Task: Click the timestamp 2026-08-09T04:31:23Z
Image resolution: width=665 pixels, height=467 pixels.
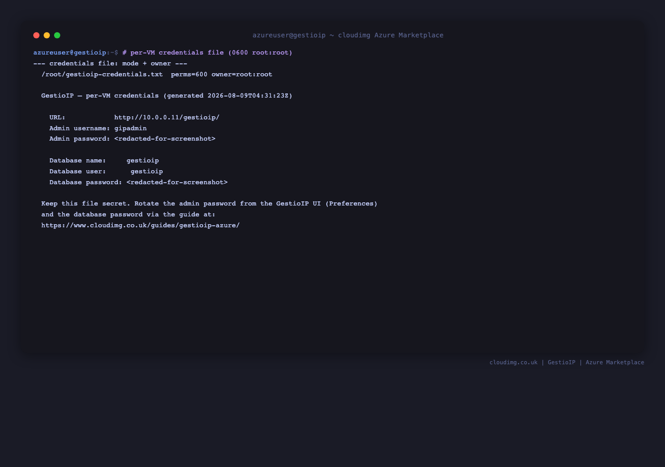Action: pyautogui.click(x=248, y=96)
